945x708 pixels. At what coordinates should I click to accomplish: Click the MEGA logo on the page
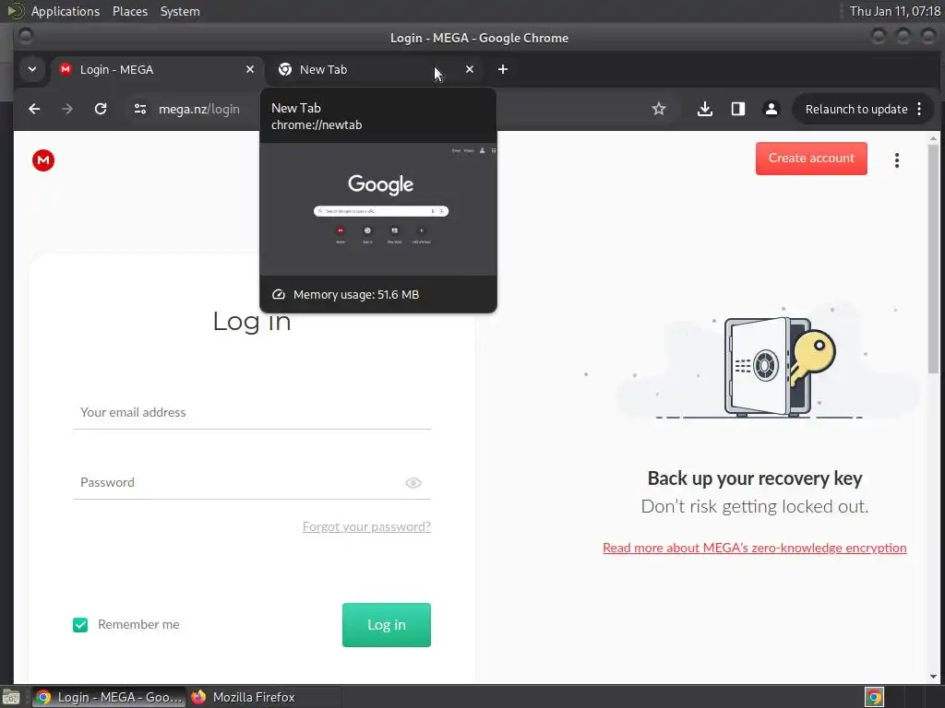(x=43, y=160)
